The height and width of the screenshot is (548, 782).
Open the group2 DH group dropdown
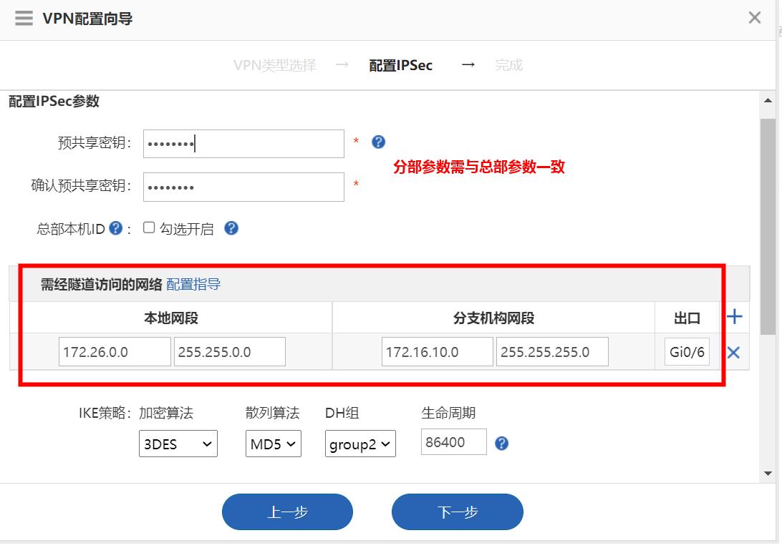click(360, 444)
